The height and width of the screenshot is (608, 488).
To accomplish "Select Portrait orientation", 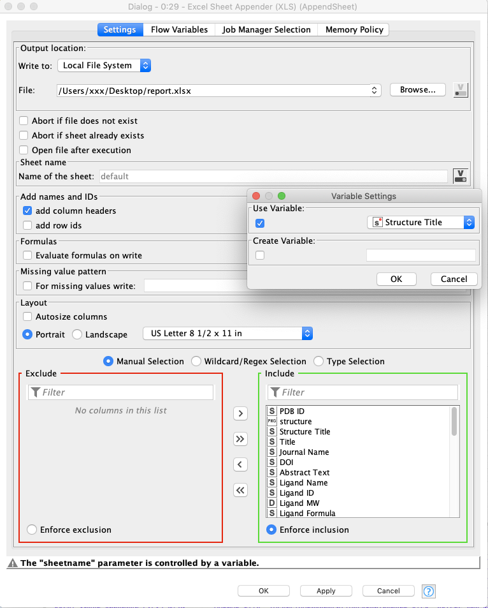I will (27, 334).
